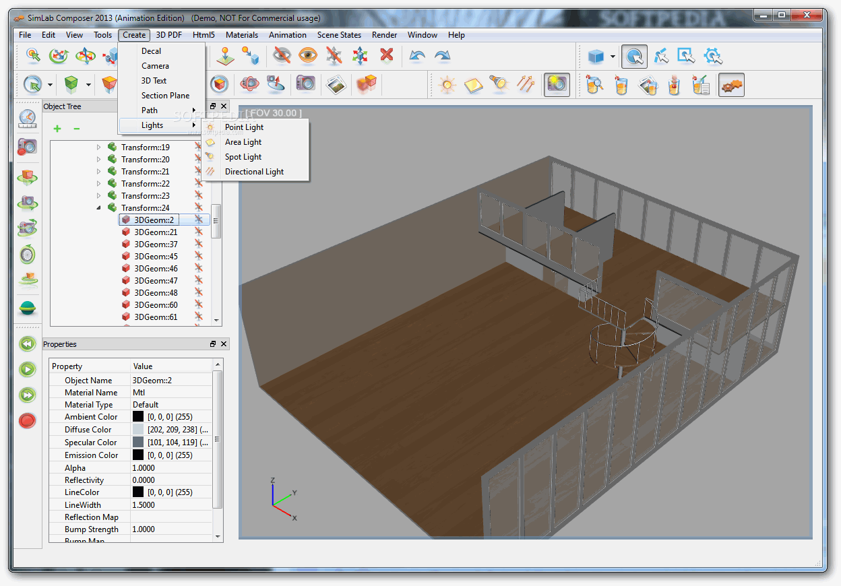Open material search magnifier beaker icon
The image size is (841, 586).
point(594,85)
